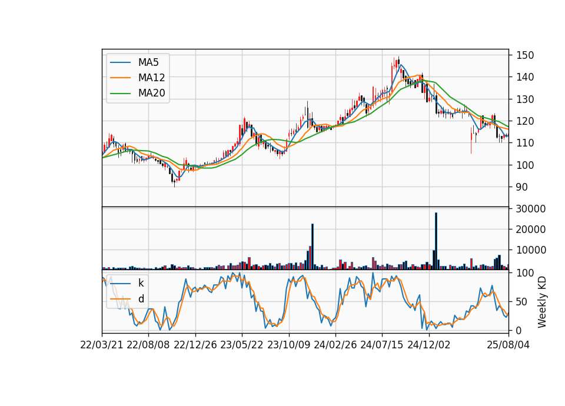
Task: Click the 140 price axis label
Action: pos(525,77)
